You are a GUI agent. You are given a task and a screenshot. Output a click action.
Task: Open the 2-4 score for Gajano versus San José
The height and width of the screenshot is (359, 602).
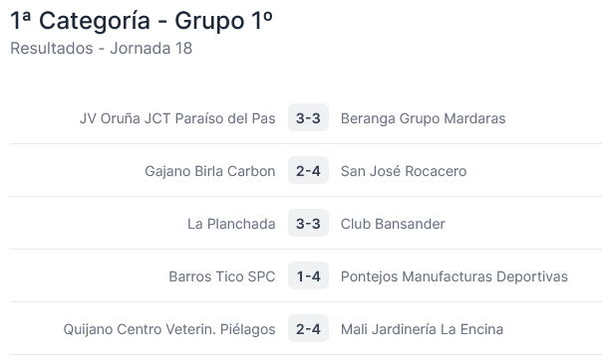[x=308, y=170]
